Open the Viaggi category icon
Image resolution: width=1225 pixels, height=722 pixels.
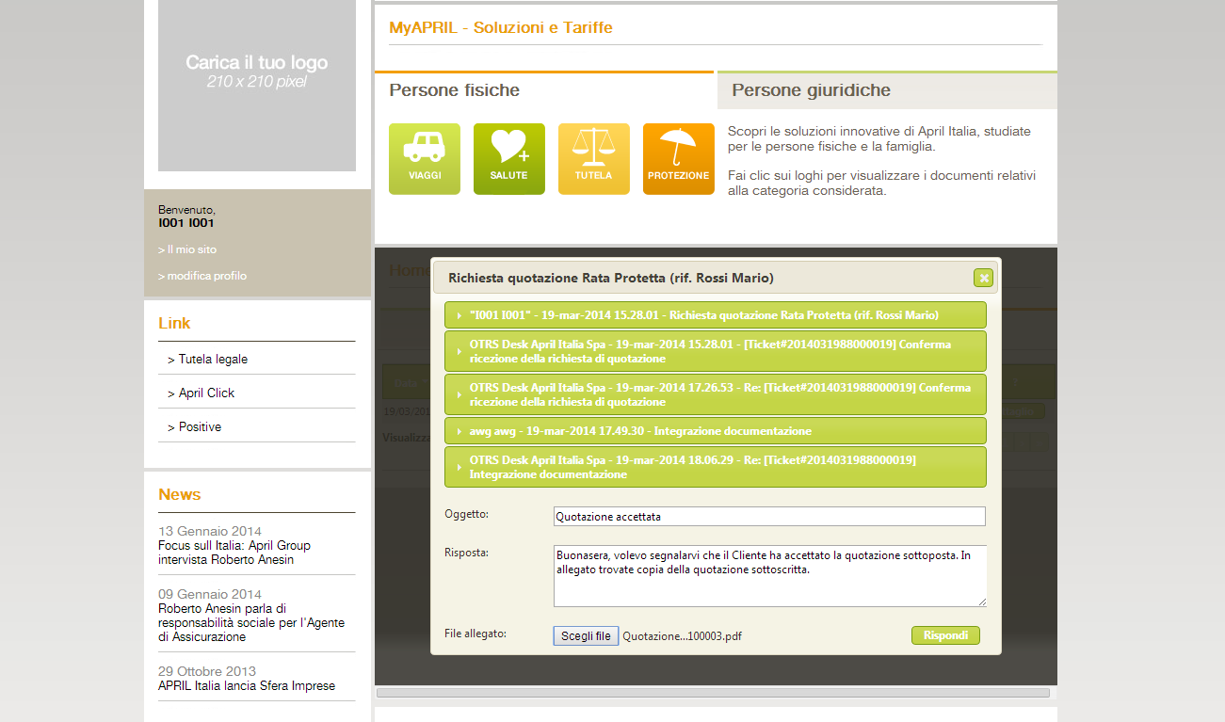[425, 159]
